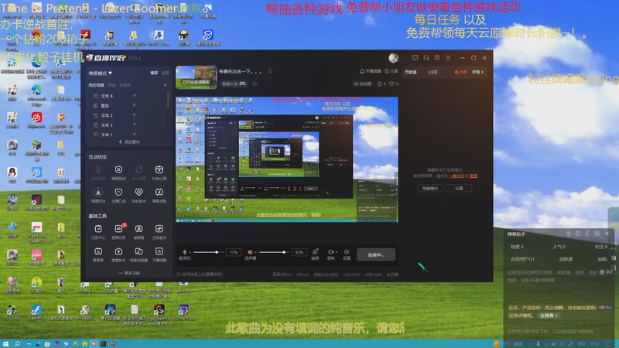
Task: Switch to 竖屏 portrait orientation
Action: [x=166, y=73]
